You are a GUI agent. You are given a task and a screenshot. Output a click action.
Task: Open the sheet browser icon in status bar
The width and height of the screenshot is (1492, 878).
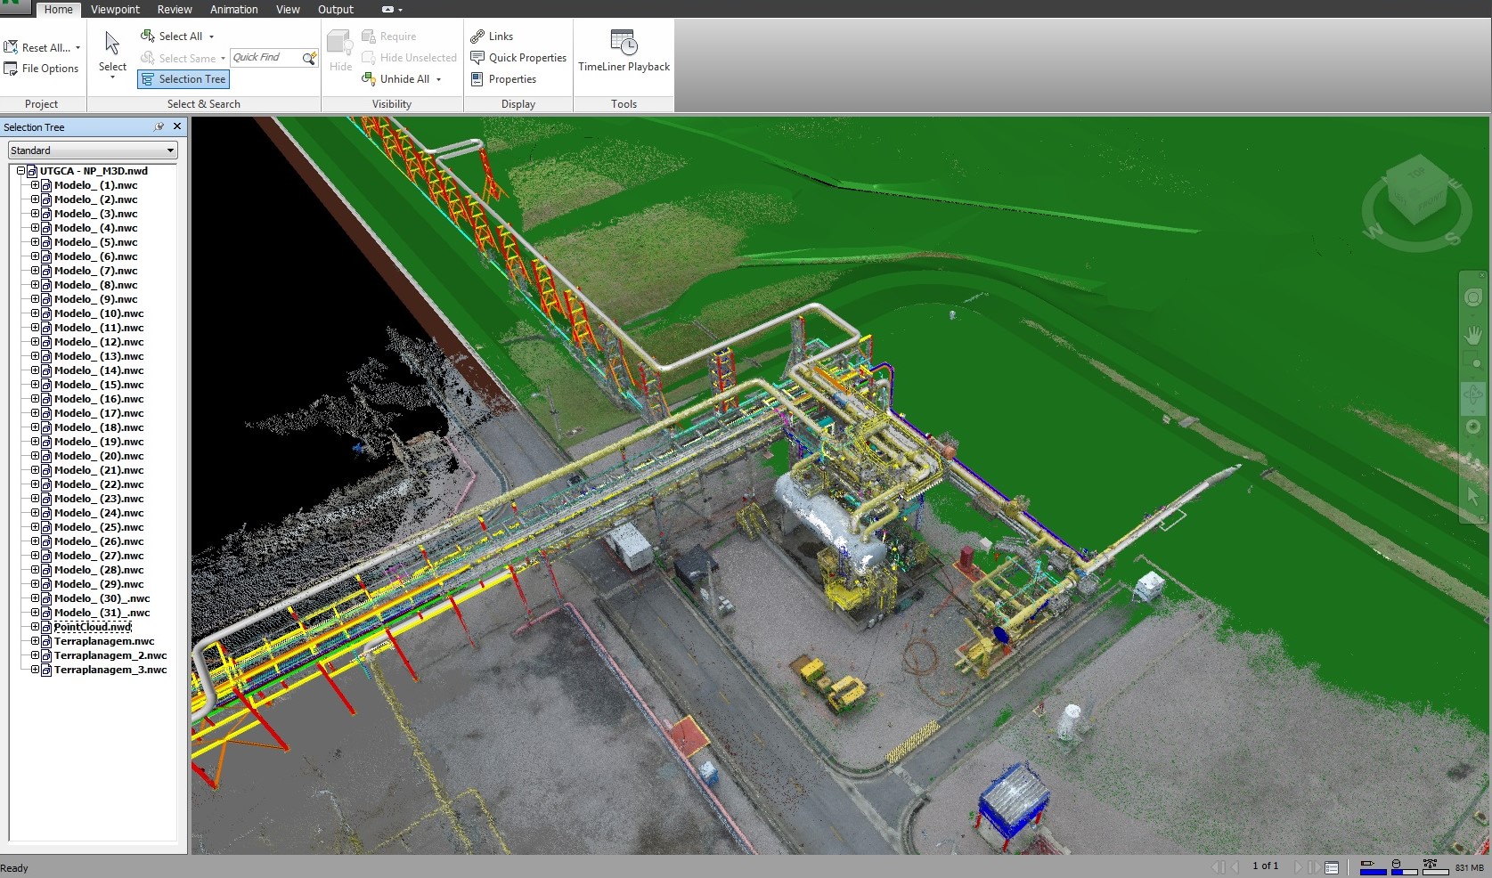1332,866
